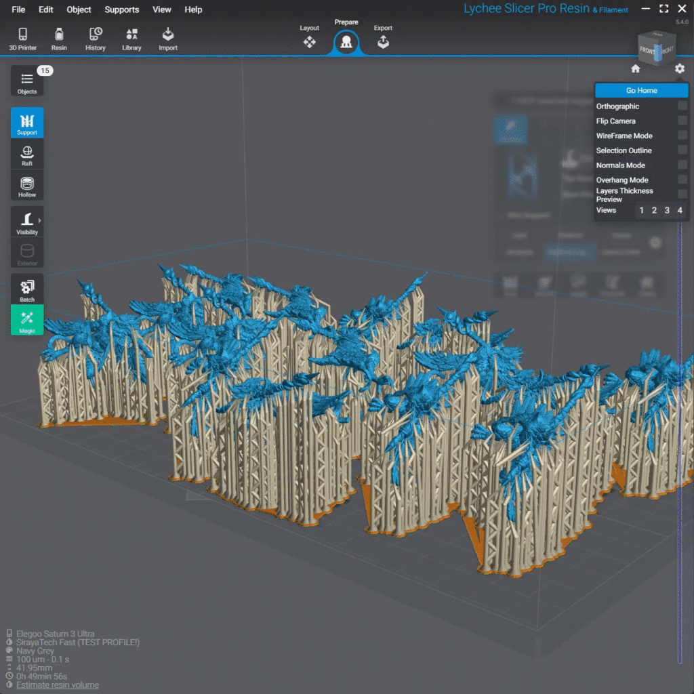Enable the Overhang Mode checkbox
This screenshot has width=694, height=694.
(682, 180)
